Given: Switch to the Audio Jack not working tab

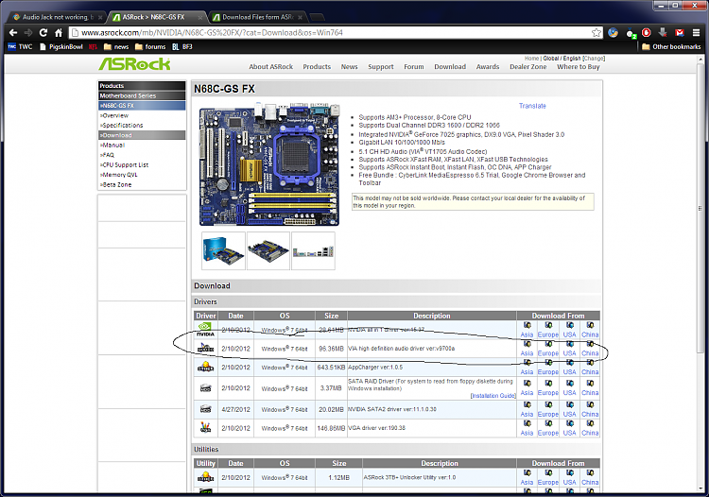Looking at the screenshot, I should point(57,17).
